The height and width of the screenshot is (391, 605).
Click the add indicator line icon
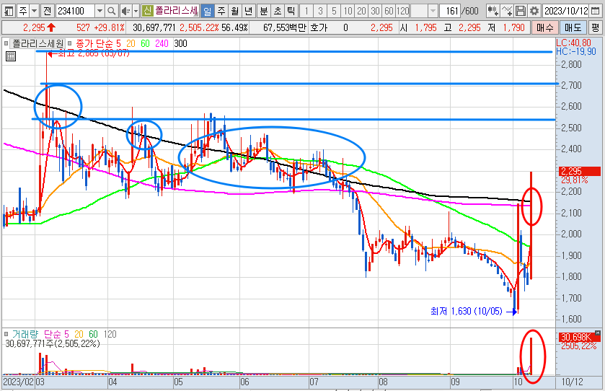point(507,11)
